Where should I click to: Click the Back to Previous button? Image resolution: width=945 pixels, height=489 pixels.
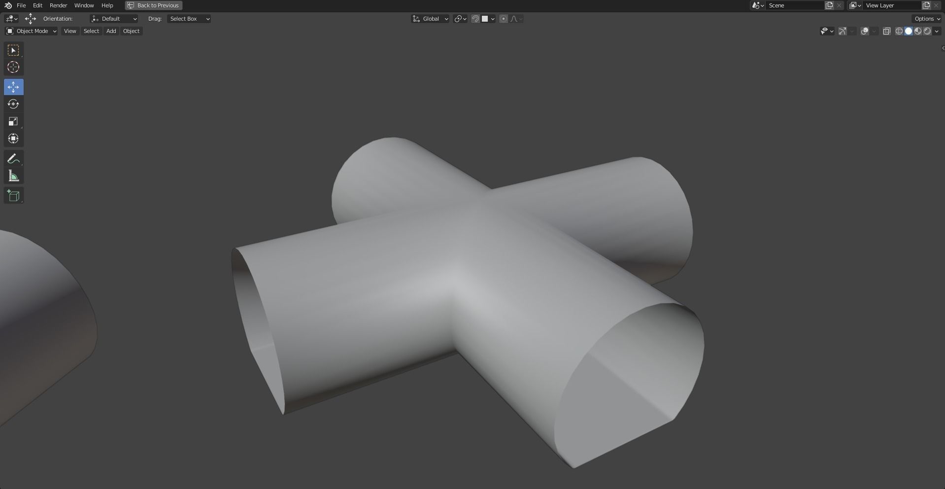pos(153,5)
